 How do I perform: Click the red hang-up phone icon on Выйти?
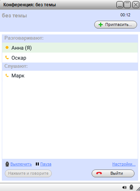click(x=99, y=173)
